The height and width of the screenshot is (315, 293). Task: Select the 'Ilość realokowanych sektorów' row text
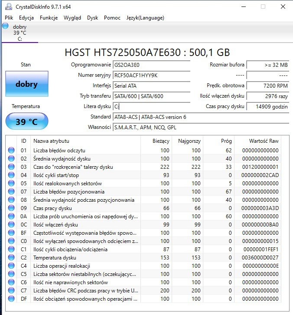point(68,184)
